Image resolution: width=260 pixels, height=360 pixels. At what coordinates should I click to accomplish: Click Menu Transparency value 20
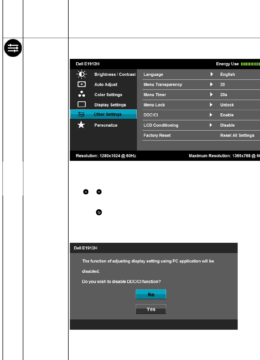[x=222, y=84]
